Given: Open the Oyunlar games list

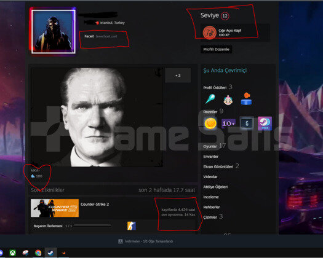Looking at the screenshot, I should click(215, 146).
